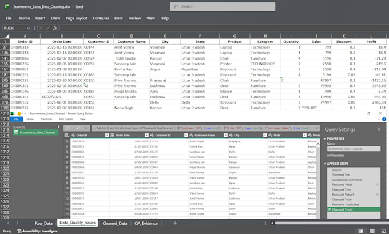
Task: Open the Order Date column filter dropdown
Action: pos(146,135)
